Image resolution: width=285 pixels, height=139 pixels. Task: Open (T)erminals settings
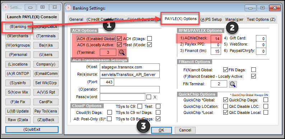point(46,36)
